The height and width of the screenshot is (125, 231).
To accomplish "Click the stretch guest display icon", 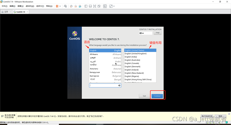I will pyautogui.click(x=111, y=6).
